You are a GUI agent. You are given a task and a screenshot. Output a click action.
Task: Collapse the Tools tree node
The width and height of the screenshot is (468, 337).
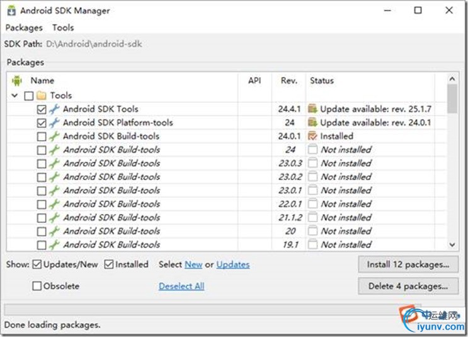(x=14, y=96)
